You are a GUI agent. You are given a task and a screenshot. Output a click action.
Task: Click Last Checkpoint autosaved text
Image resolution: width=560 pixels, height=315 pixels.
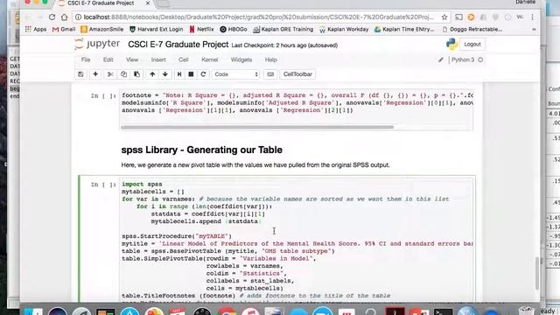[284, 45]
